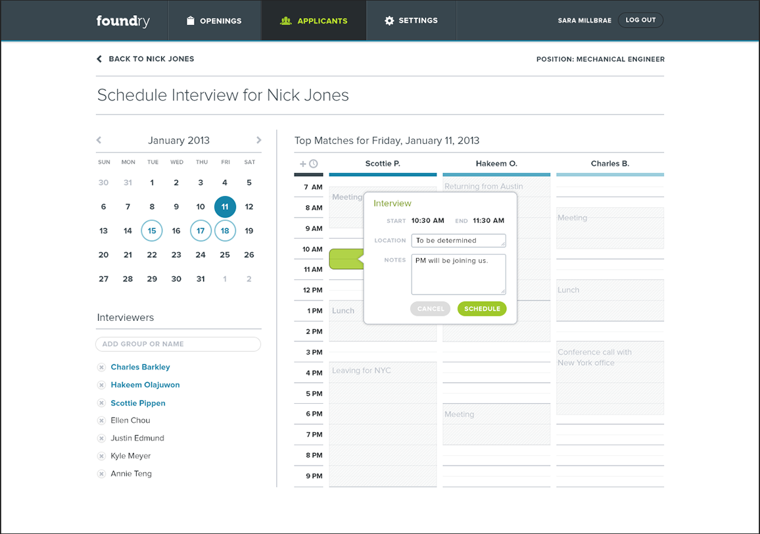Click the plus icon above time column
Screen dimensions: 760x534
tap(303, 164)
